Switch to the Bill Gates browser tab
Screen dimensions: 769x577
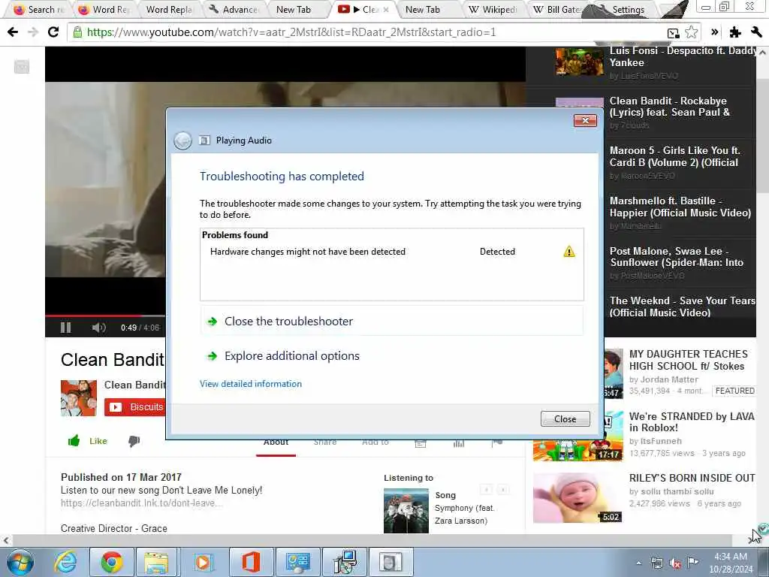point(559,9)
